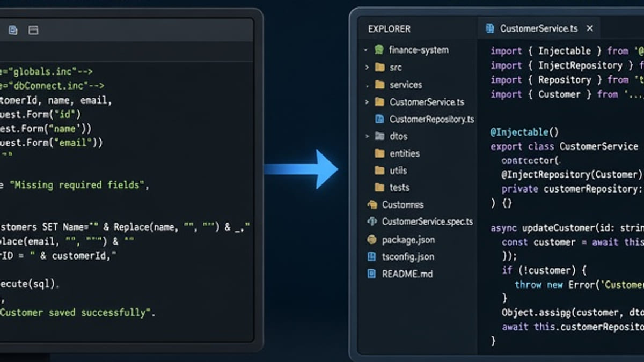
Task: Click the @InjectRepository(Customer) line
Action: 572,175
